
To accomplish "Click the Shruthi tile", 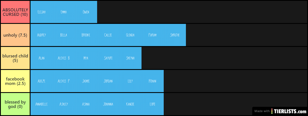I will tap(175, 35).
